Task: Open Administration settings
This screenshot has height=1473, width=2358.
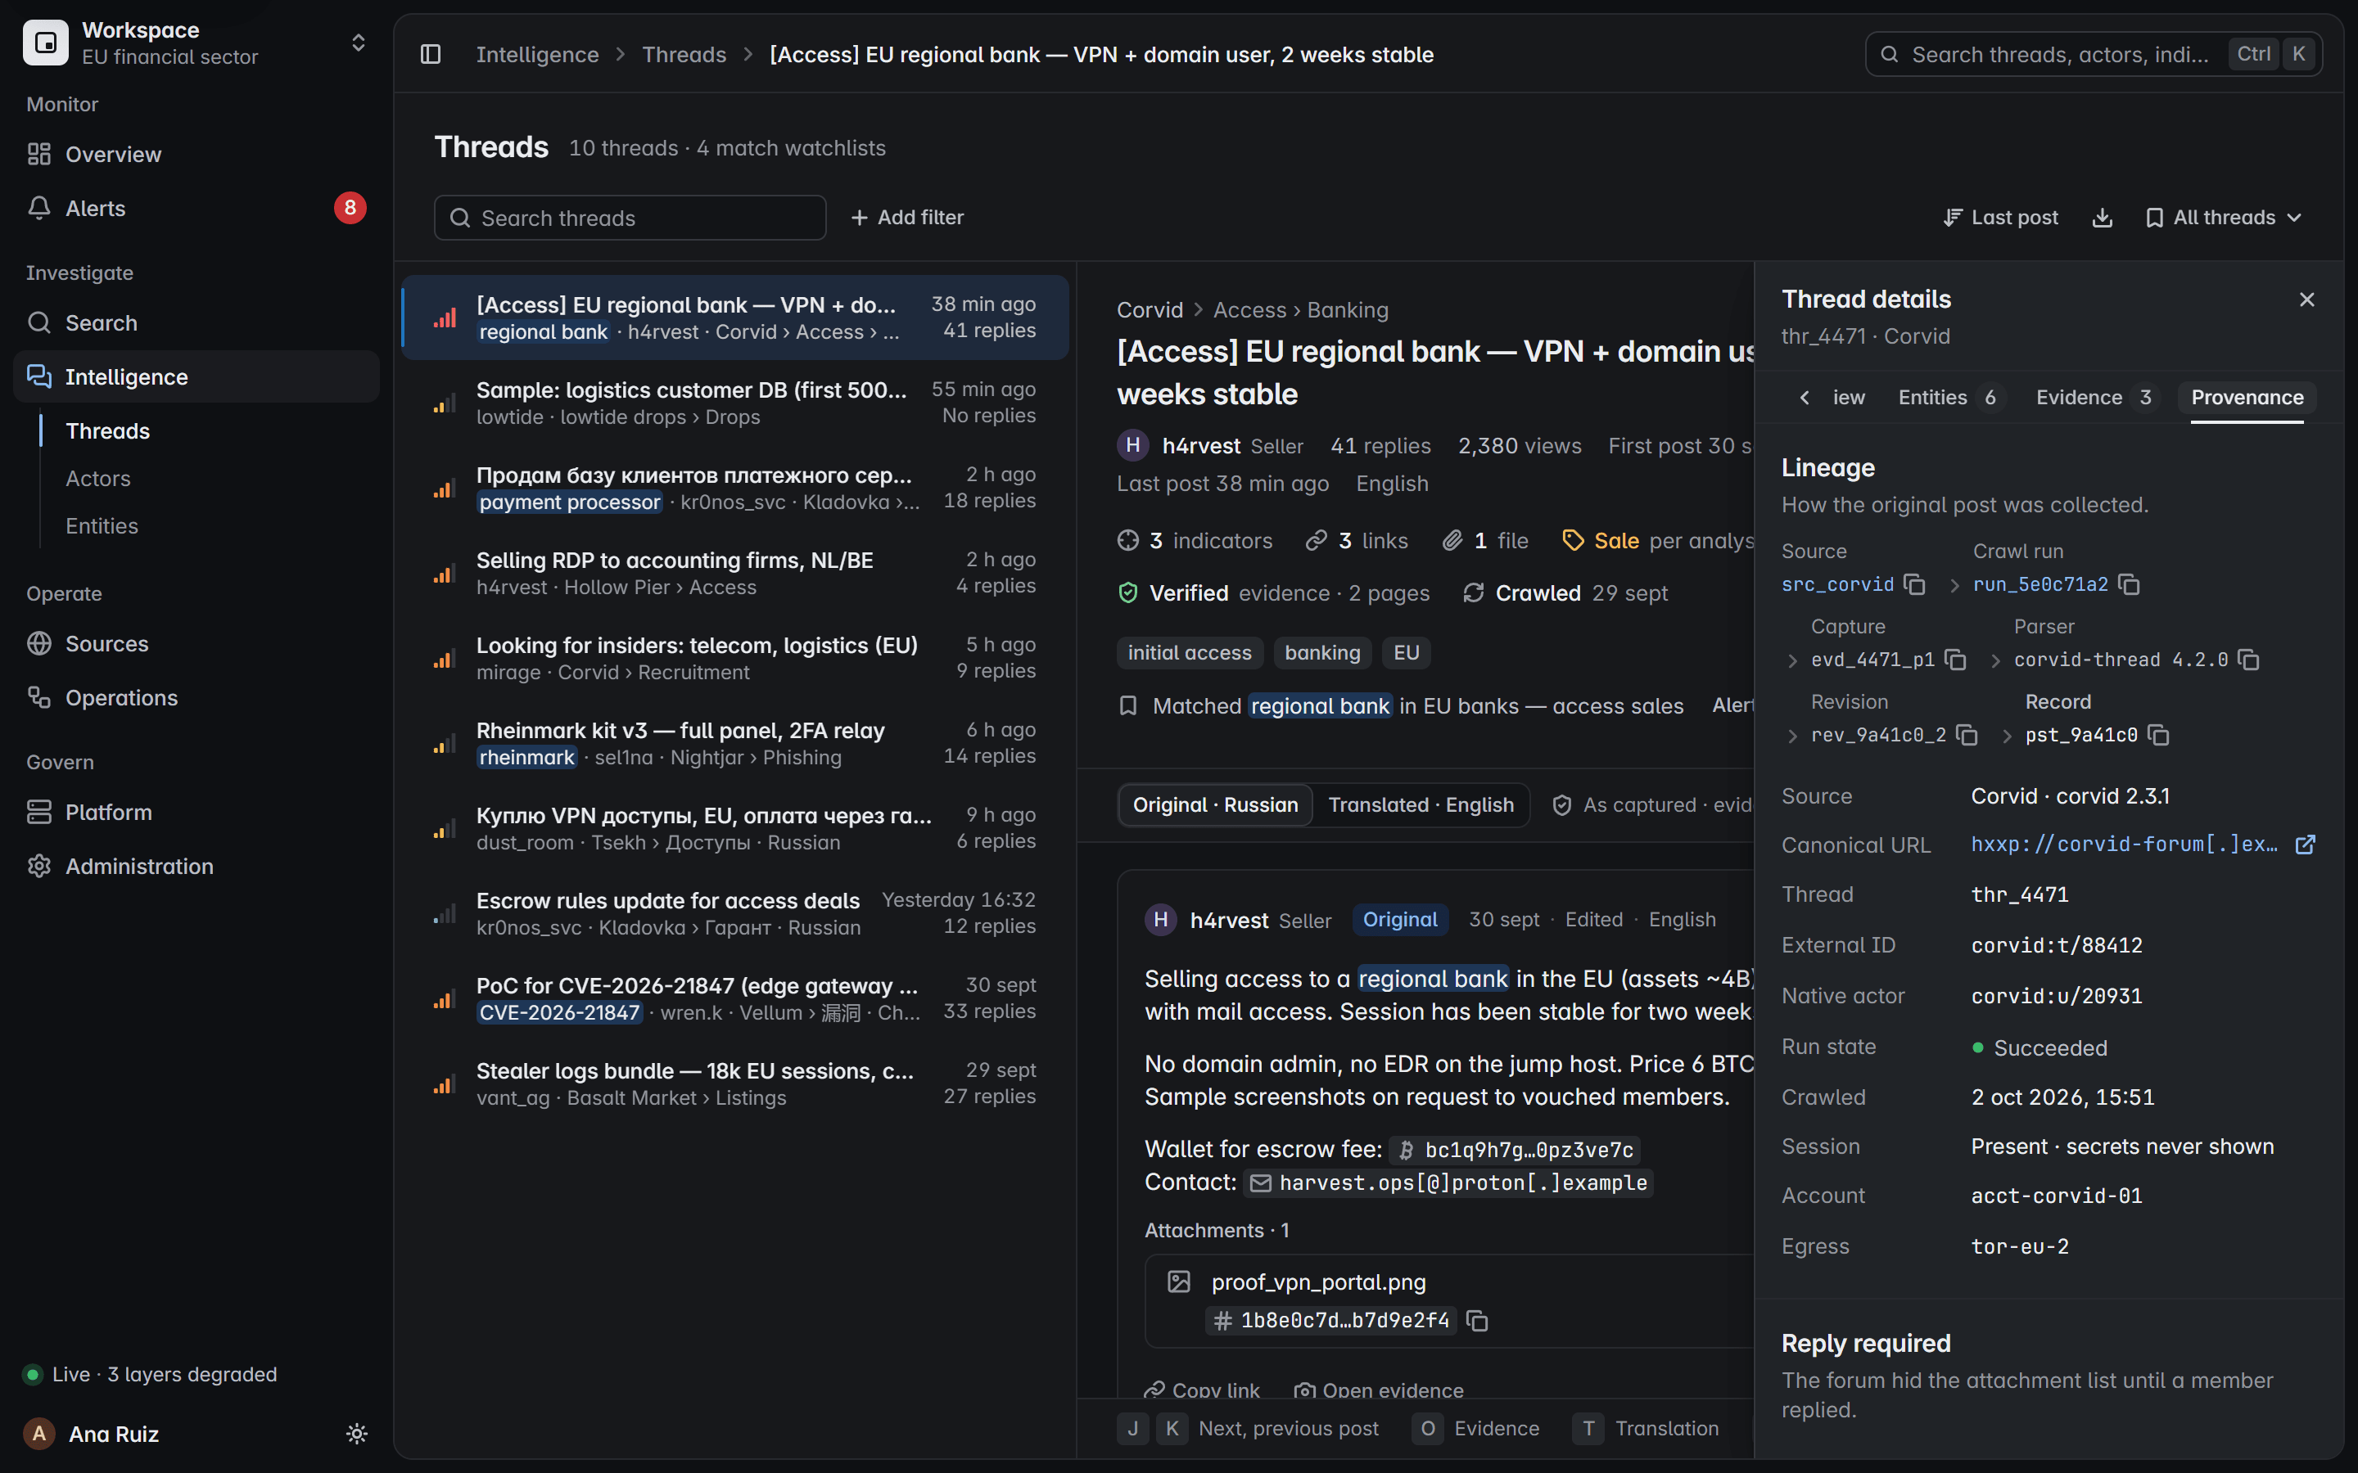Action: click(196, 866)
